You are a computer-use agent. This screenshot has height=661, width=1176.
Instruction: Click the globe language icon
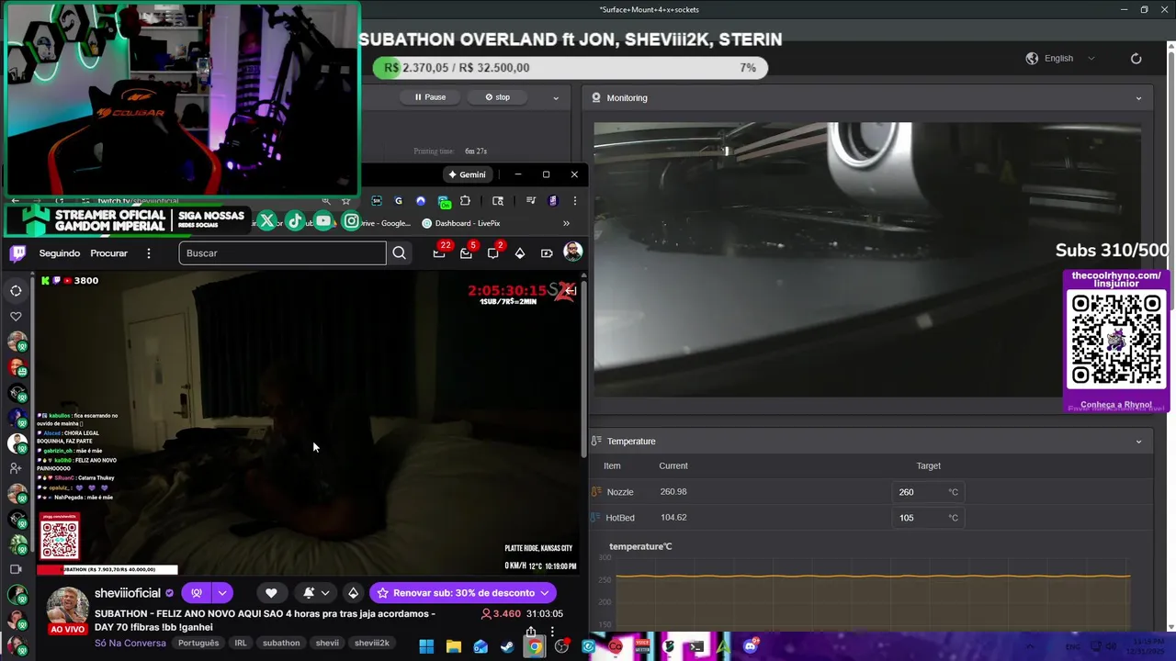1032,58
